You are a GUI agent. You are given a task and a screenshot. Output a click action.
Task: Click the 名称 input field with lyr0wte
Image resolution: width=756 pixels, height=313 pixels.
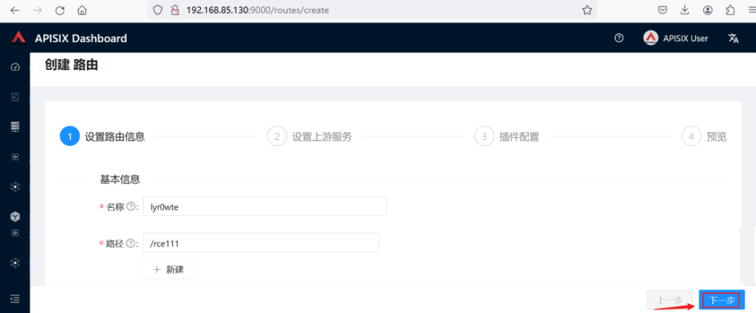tap(265, 206)
